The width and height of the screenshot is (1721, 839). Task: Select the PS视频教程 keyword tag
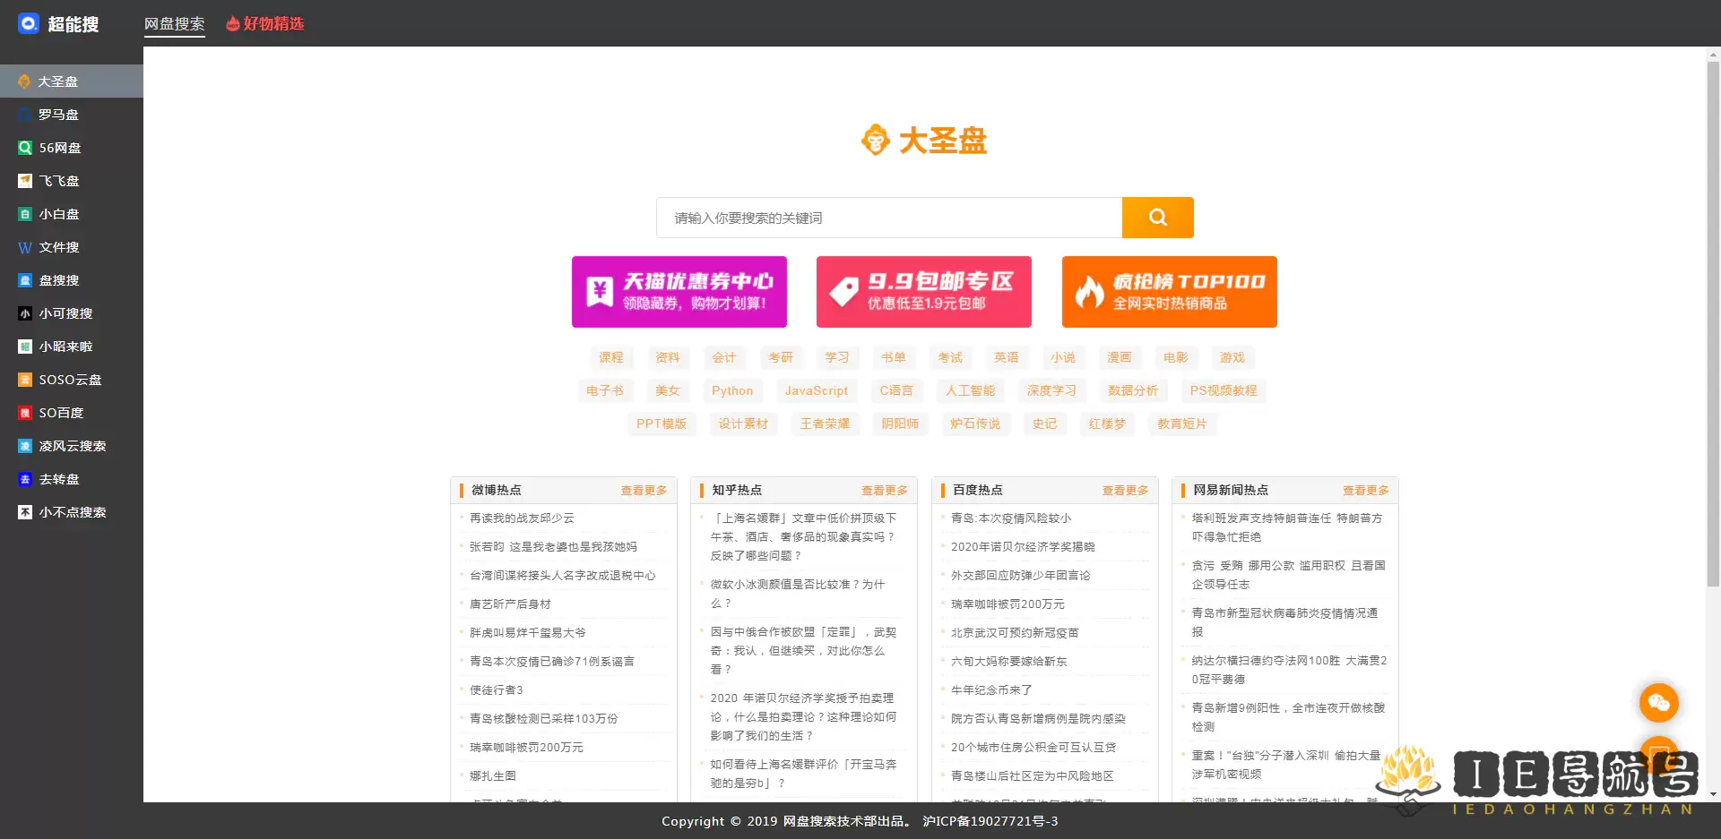1224,390
